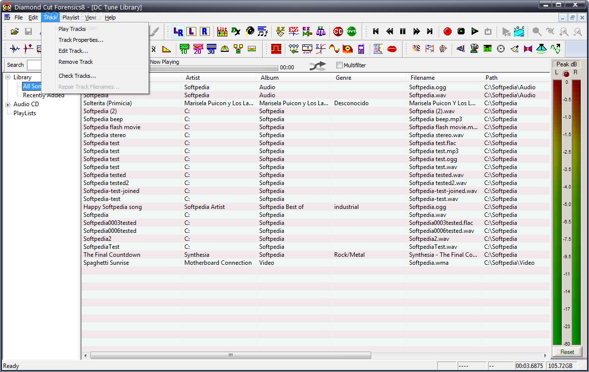Click the red EZ waveform icon
Image resolution: width=589 pixels, height=372 pixels.
[294, 31]
